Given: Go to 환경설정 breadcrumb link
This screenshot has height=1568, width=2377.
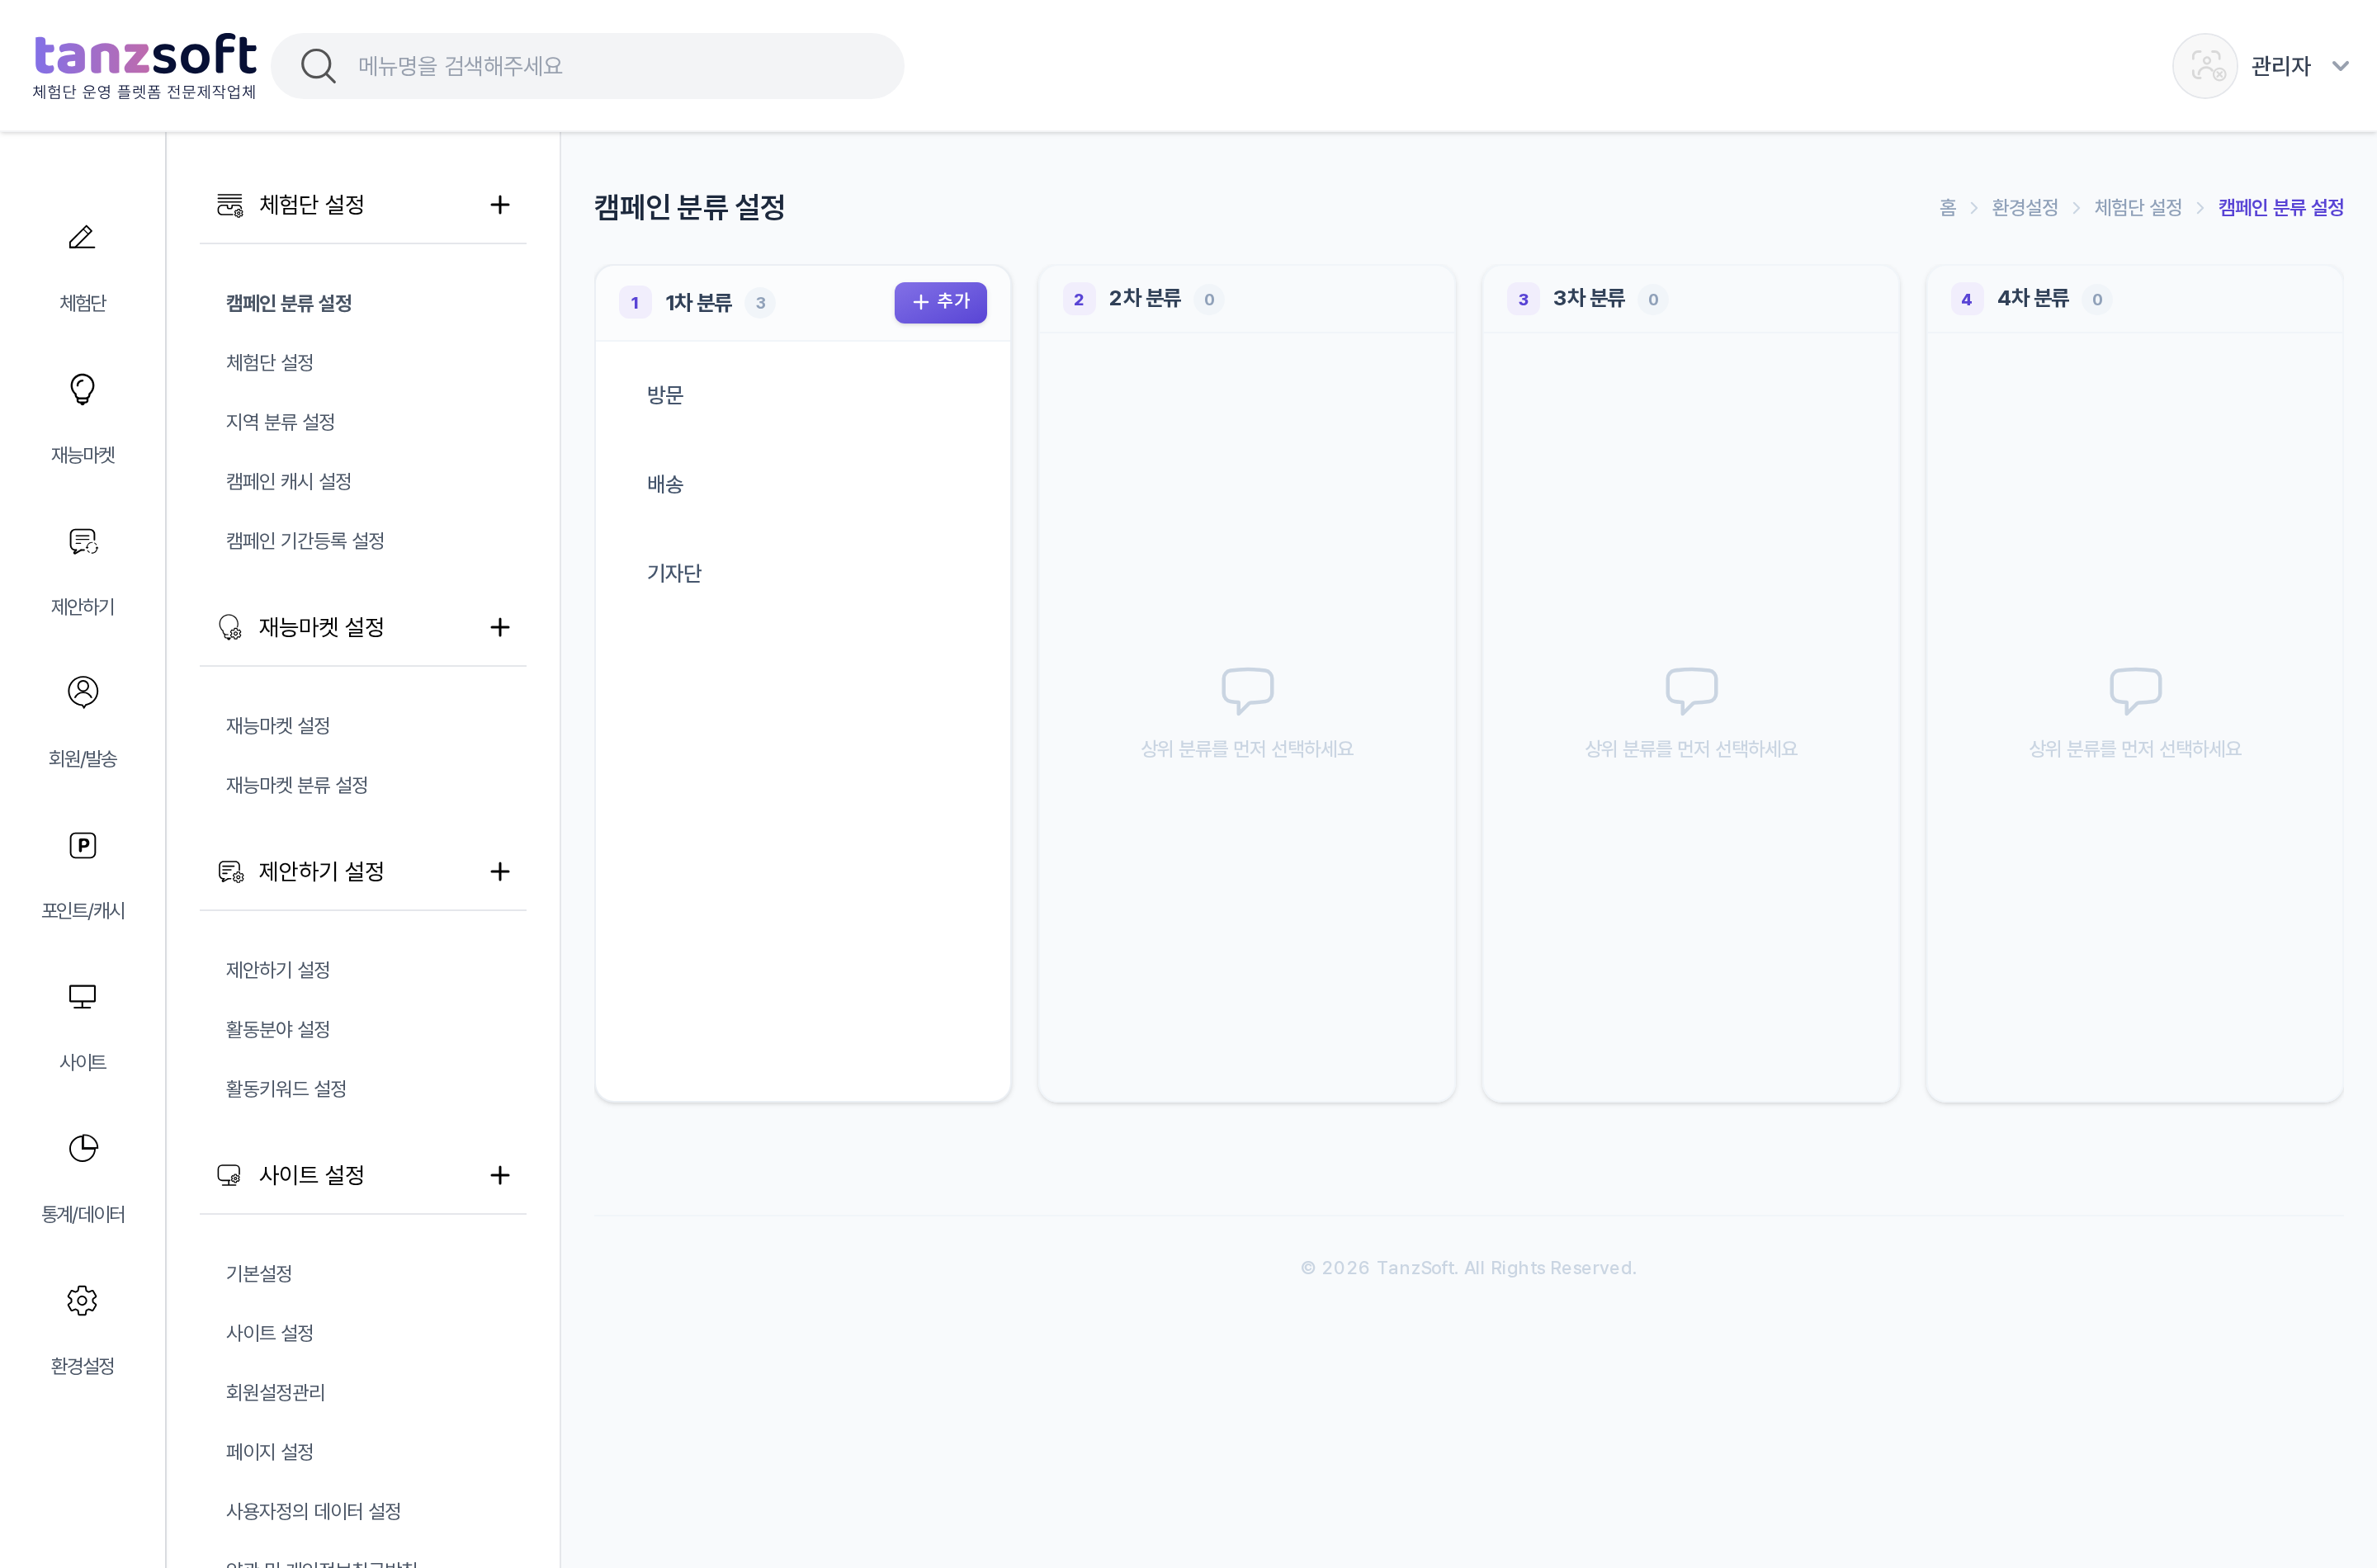Looking at the screenshot, I should 2025,207.
